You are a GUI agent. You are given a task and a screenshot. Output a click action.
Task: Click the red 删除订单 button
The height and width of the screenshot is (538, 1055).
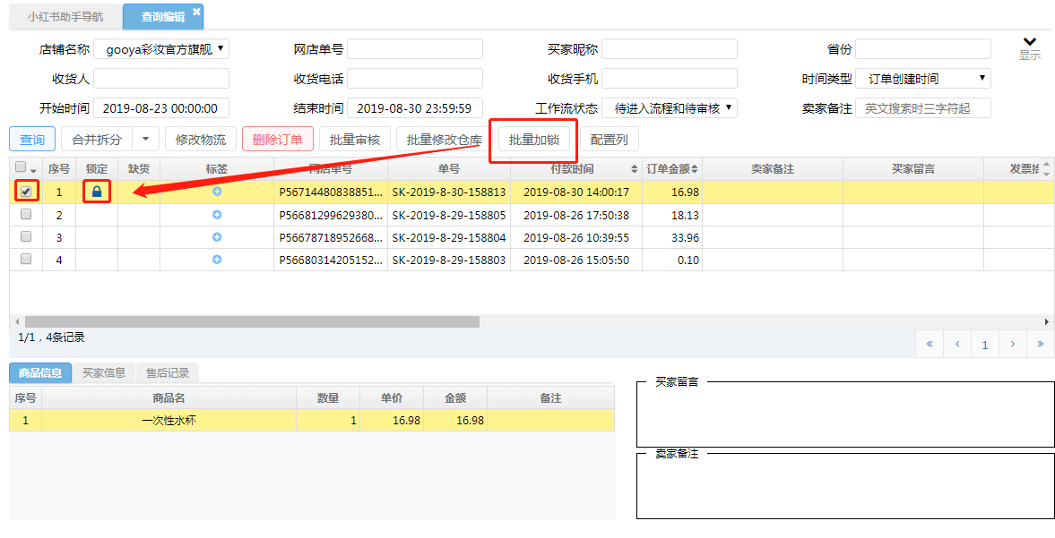[x=278, y=140]
